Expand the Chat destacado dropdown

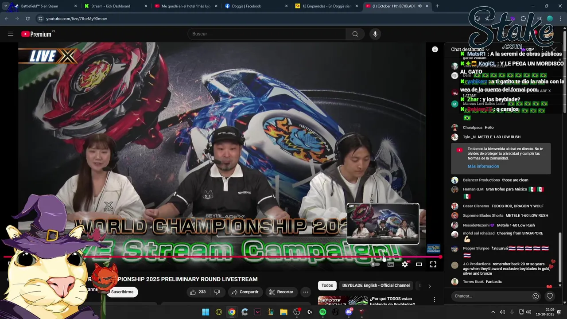click(470, 50)
